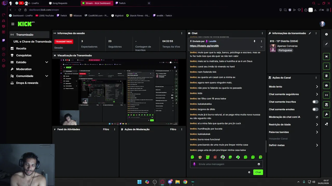332x186 pixels.
Task: Open Informações da sessão panel options menu
Action: (182, 33)
